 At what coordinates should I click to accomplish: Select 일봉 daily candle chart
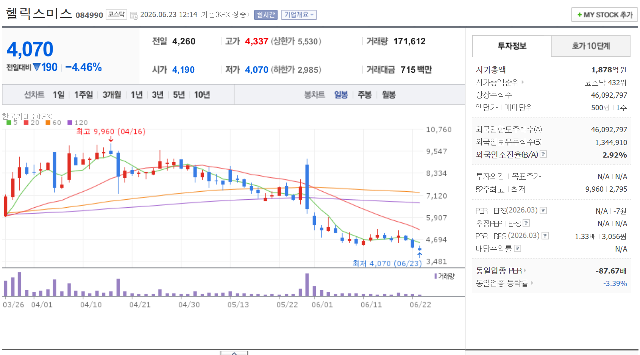pyautogui.click(x=341, y=95)
